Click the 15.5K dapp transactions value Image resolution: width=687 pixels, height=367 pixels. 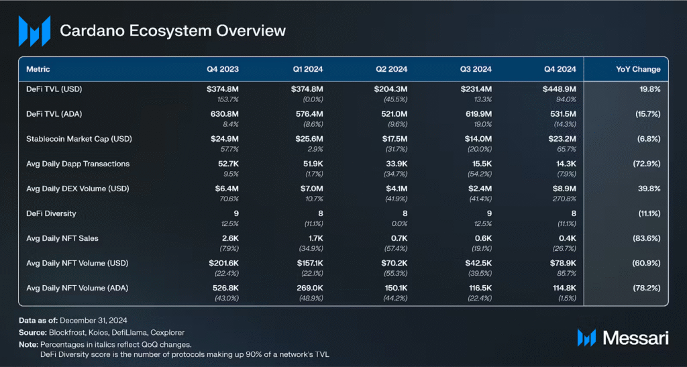[482, 164]
